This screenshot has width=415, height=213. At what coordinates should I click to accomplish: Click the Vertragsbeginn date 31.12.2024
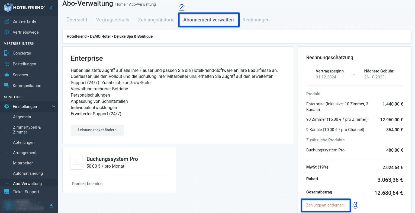click(326, 77)
